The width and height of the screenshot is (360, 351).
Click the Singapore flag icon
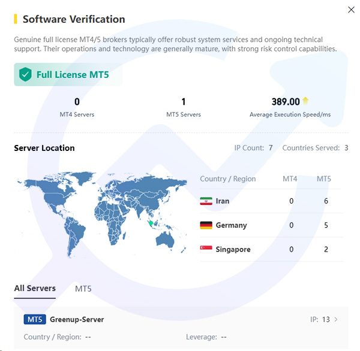click(x=206, y=249)
